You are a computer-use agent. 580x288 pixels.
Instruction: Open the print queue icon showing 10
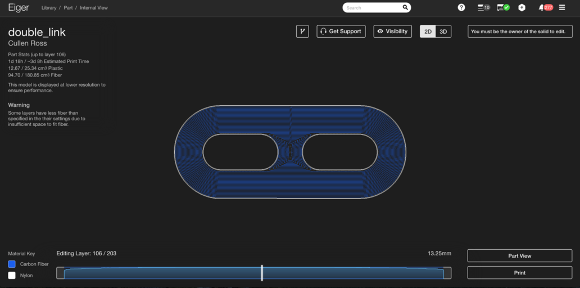coord(483,7)
